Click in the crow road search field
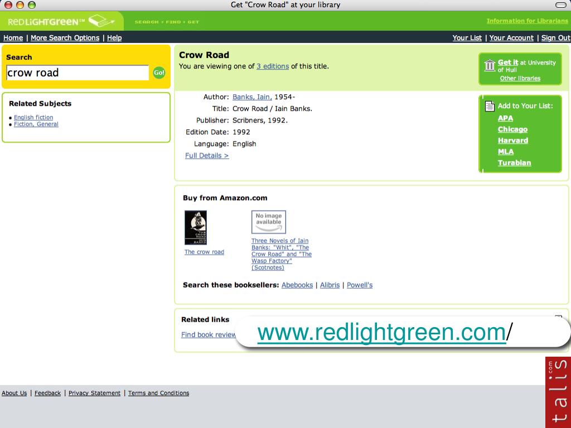Viewport: 571px width, 428px height. 78,73
